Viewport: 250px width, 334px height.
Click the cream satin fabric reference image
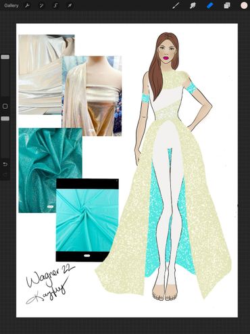pyautogui.click(x=40, y=74)
